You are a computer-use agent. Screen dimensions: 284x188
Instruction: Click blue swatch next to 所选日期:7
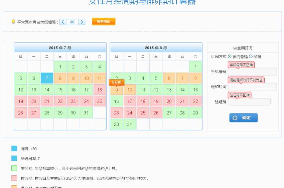click(x=14, y=158)
